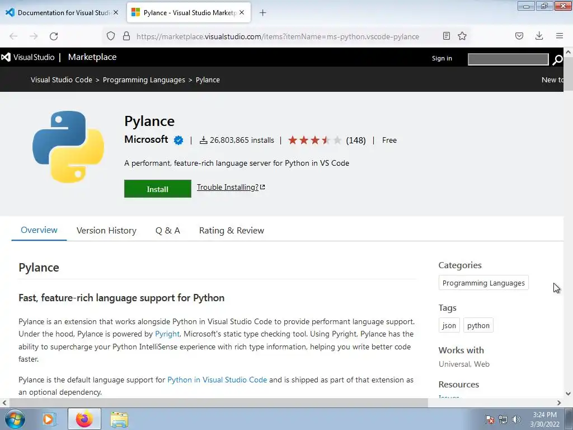Select the Pylance - Visual Studio Marketplace tab
This screenshot has height=430, width=573.
[189, 13]
